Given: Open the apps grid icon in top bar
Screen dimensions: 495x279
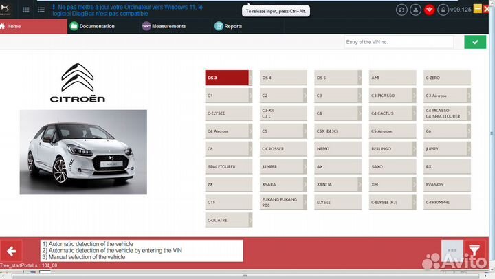Looking at the screenshot, I should click(26, 10).
